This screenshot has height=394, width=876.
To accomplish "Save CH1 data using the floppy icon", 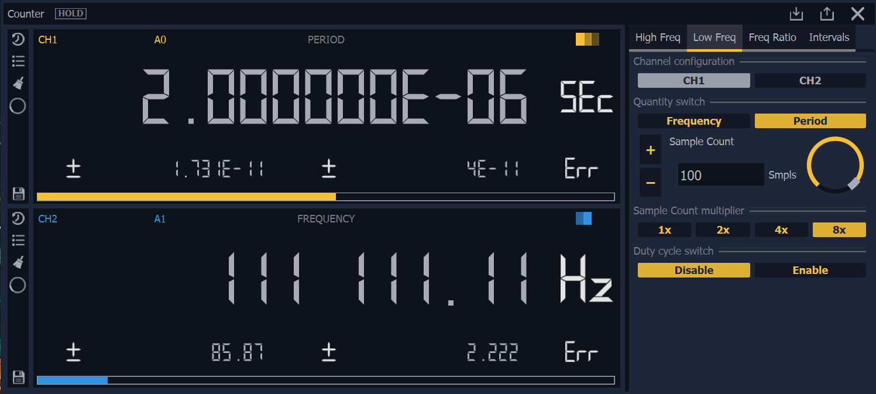I will tap(18, 194).
